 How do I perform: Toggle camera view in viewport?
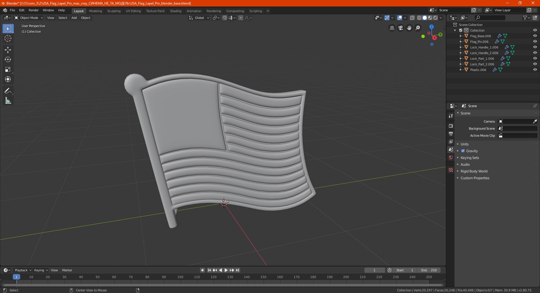(x=400, y=28)
